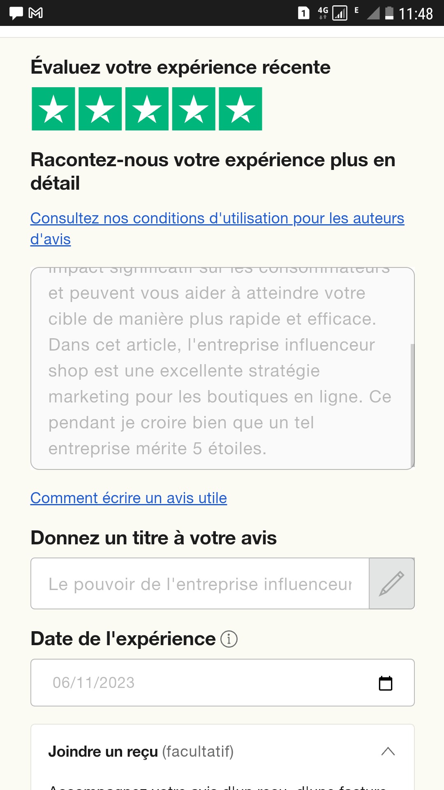
Task: Tap the battery icon in status bar
Action: (389, 13)
